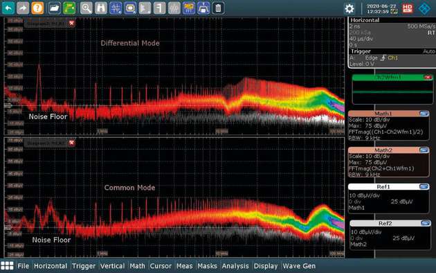436x273 pixels.
Task: Click the rising edge slope icon
Action: coord(383,58)
